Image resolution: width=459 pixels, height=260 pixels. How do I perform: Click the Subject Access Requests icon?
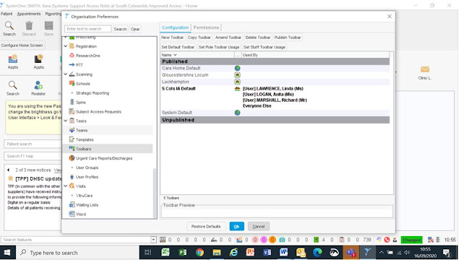[72, 111]
